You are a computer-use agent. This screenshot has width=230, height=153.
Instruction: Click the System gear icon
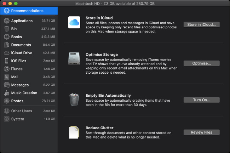[7, 119]
